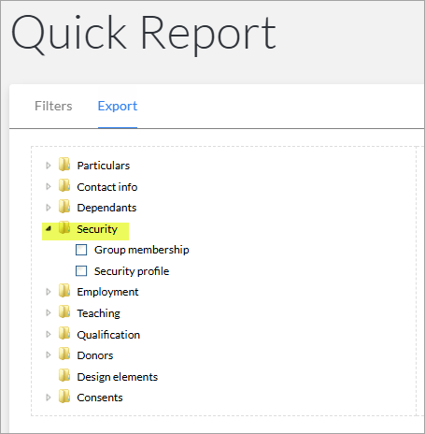The height and width of the screenshot is (434, 425).
Task: Click the Dependants folder icon
Action: (64, 207)
